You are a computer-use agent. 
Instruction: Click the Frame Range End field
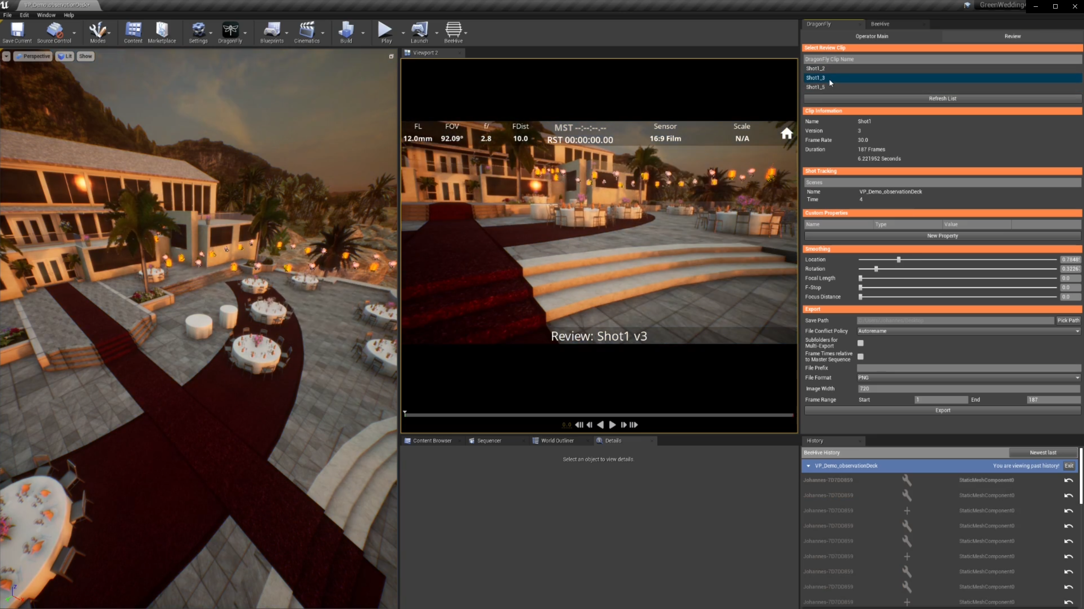pos(1053,400)
